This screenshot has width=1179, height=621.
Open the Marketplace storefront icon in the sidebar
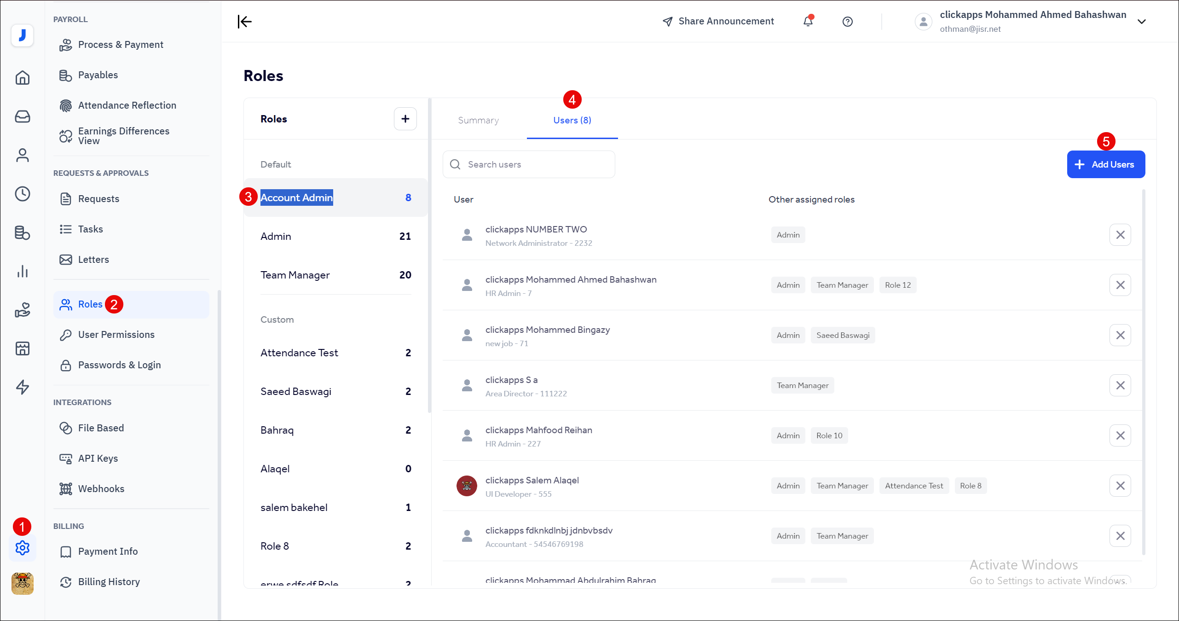pos(22,348)
